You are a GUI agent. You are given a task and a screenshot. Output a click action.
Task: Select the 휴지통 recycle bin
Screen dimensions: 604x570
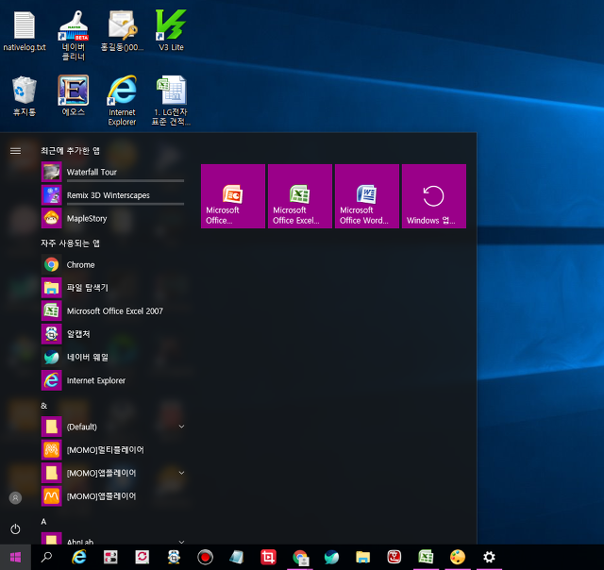tap(25, 96)
